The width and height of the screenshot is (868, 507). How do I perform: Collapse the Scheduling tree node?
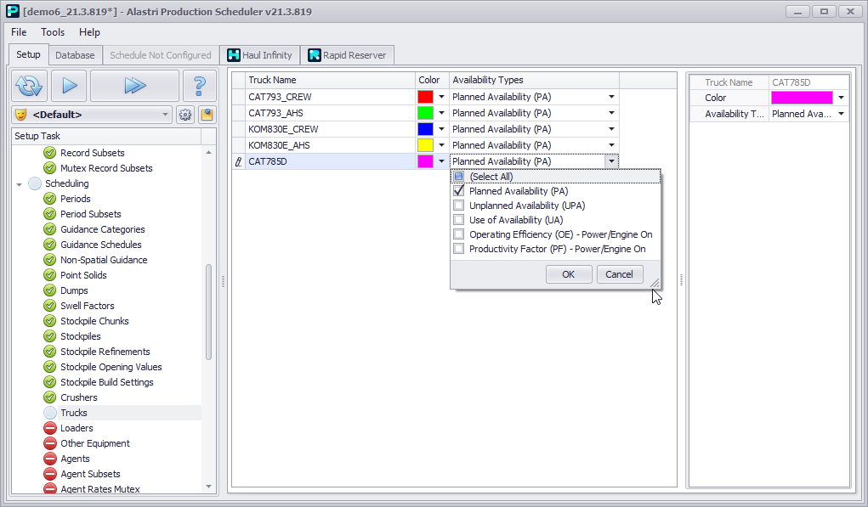coord(20,184)
